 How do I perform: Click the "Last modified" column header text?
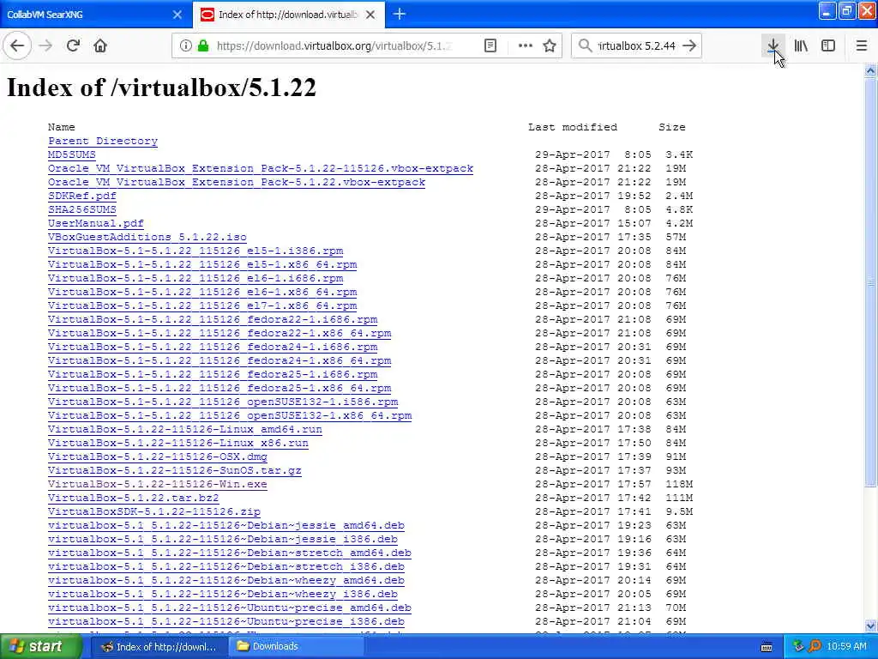pyautogui.click(x=572, y=127)
